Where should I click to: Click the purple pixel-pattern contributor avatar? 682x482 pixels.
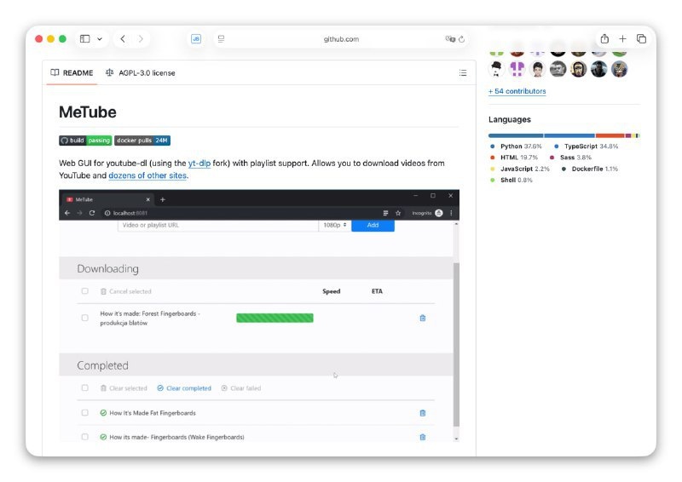(x=517, y=69)
